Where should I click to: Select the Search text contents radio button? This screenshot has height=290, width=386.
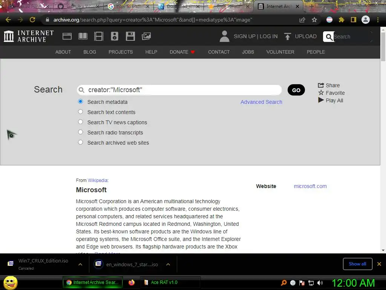tap(81, 112)
